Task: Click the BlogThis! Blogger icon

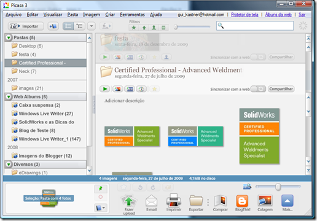Action: click(x=242, y=201)
